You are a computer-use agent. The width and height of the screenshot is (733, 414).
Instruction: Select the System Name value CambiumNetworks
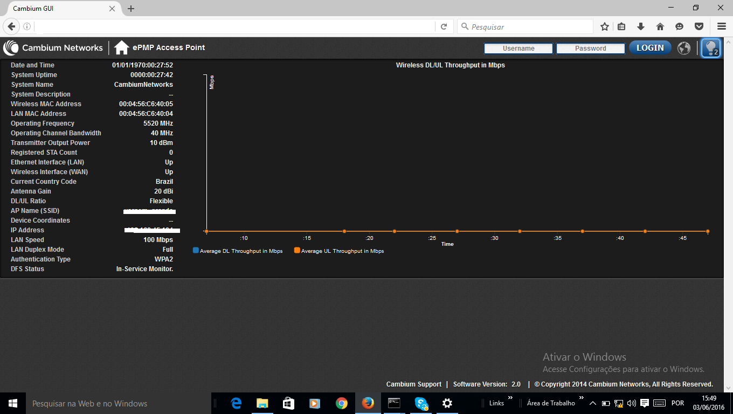pyautogui.click(x=143, y=85)
